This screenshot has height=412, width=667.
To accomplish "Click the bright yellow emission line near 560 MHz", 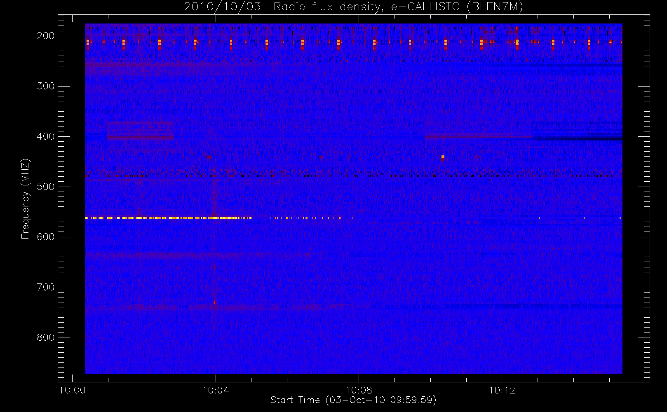I will tap(169, 218).
